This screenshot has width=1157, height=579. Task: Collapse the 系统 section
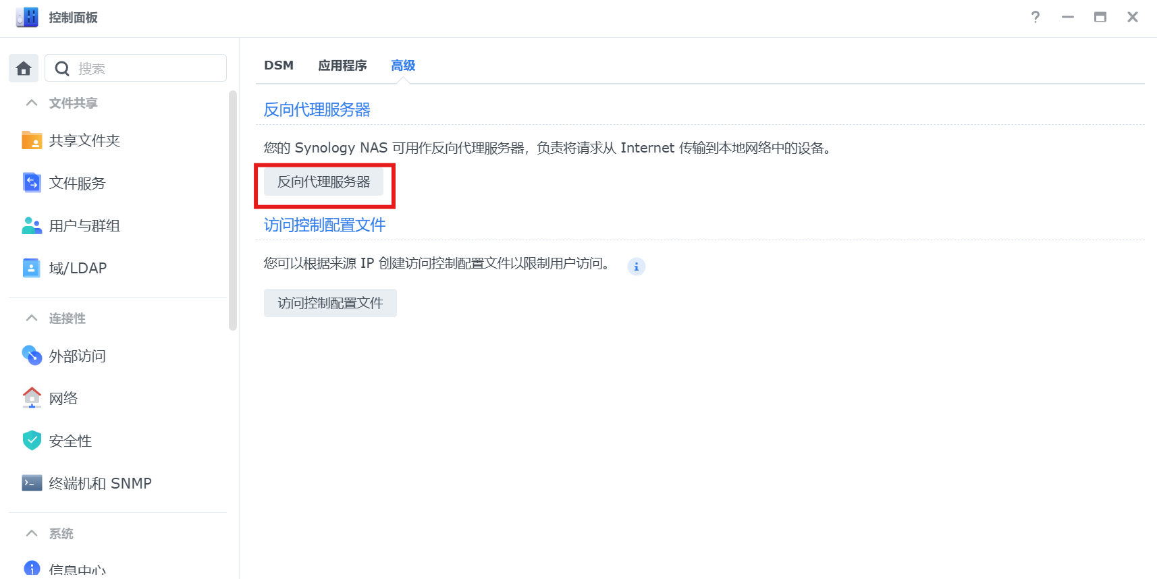tap(32, 533)
